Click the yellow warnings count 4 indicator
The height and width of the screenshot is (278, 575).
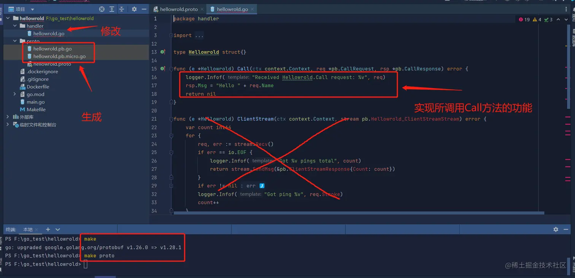pos(537,19)
